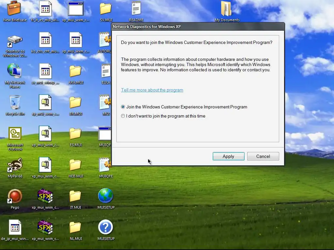Select the sv_mui_winxp_... file icon
This screenshot has width=334, height=250.
45,71
